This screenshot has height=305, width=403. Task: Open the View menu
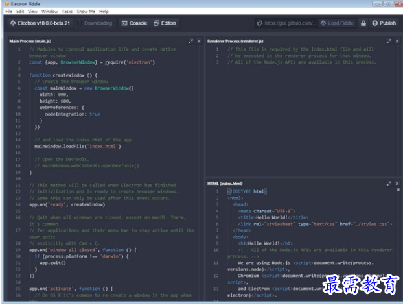[x=32, y=11]
